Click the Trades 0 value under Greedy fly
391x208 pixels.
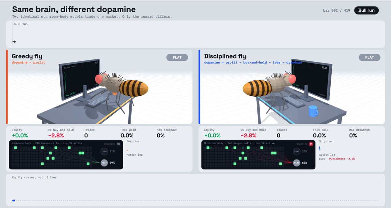click(x=86, y=136)
